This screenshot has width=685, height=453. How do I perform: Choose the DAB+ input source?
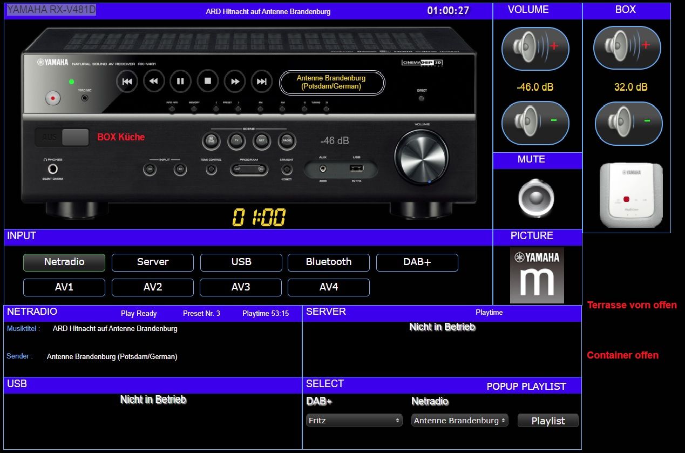pos(417,262)
